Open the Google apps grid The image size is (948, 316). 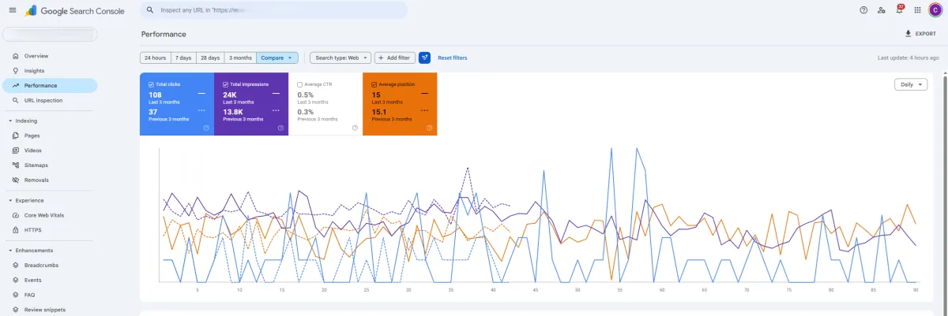[917, 10]
